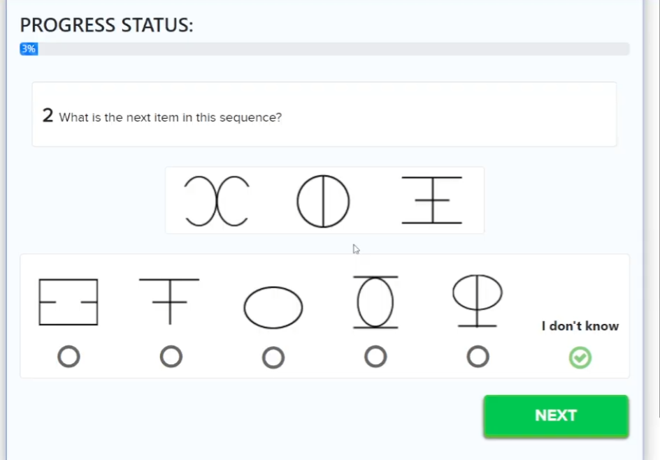The image size is (660, 460).
Task: Select radio button under the rectangle figure
Action: [69, 357]
